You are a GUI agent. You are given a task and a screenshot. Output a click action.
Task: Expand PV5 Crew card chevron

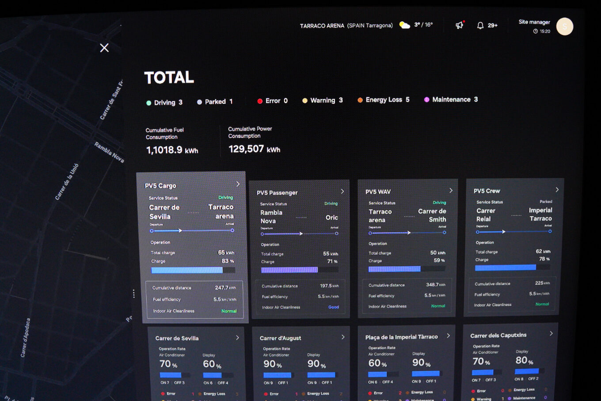[557, 189]
